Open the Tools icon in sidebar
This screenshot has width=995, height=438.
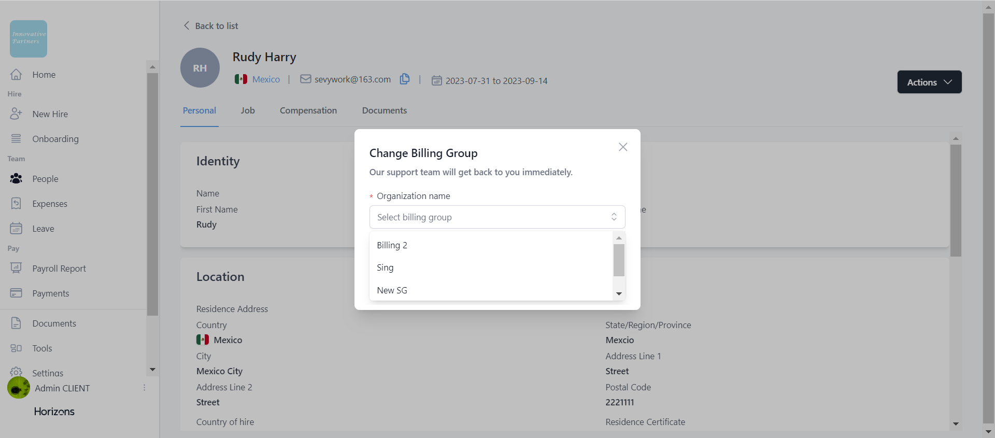16,348
